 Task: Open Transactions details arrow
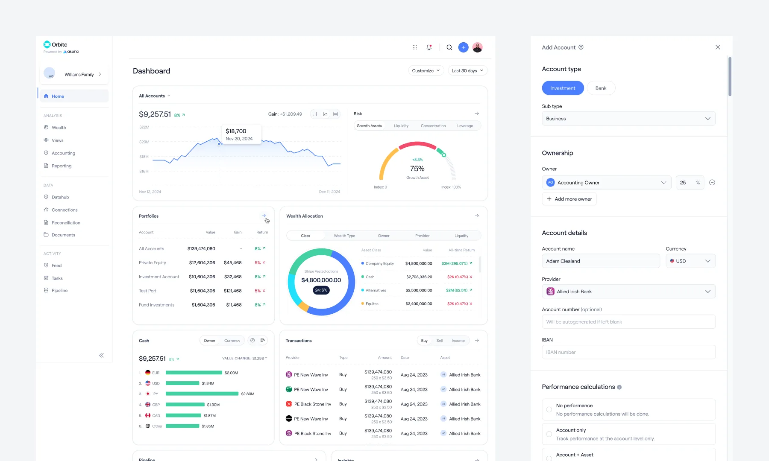point(477,341)
